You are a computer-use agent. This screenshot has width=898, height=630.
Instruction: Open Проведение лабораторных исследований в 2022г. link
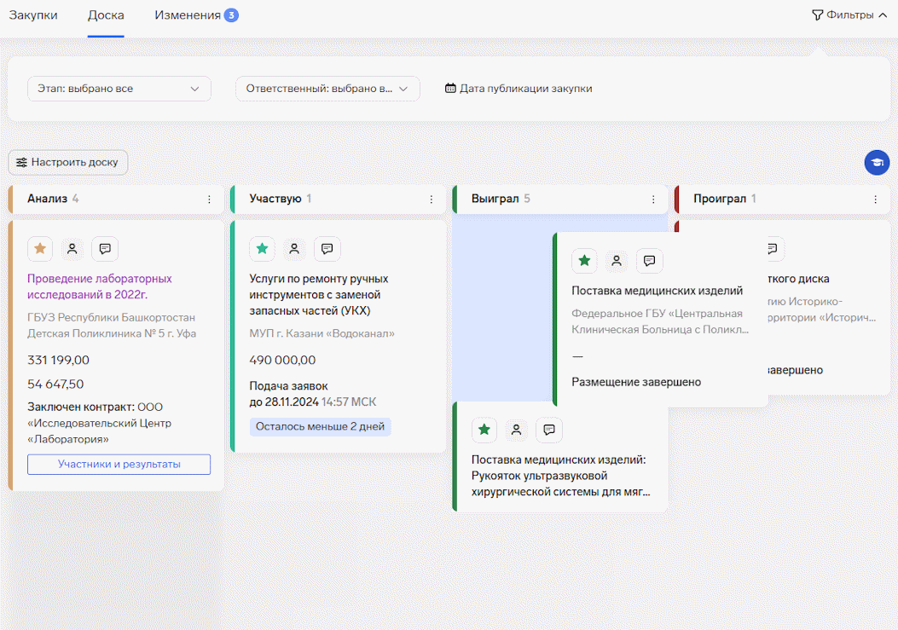(x=100, y=287)
